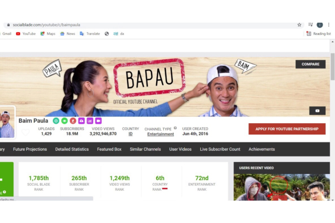The width and height of the screenshot is (335, 223).
Task: Click the last purple badge icon
Action: (98, 120)
